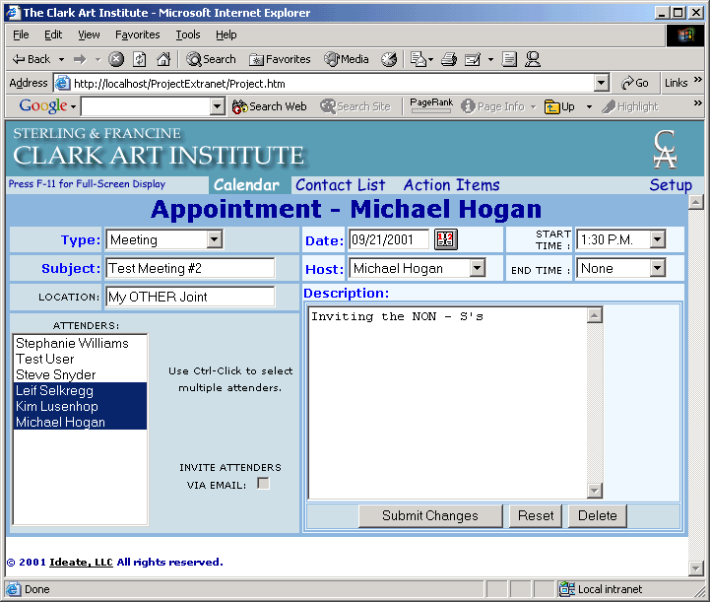Screen dimensions: 710x602
Task: Open the calendar date picker icon
Action: coord(445,239)
